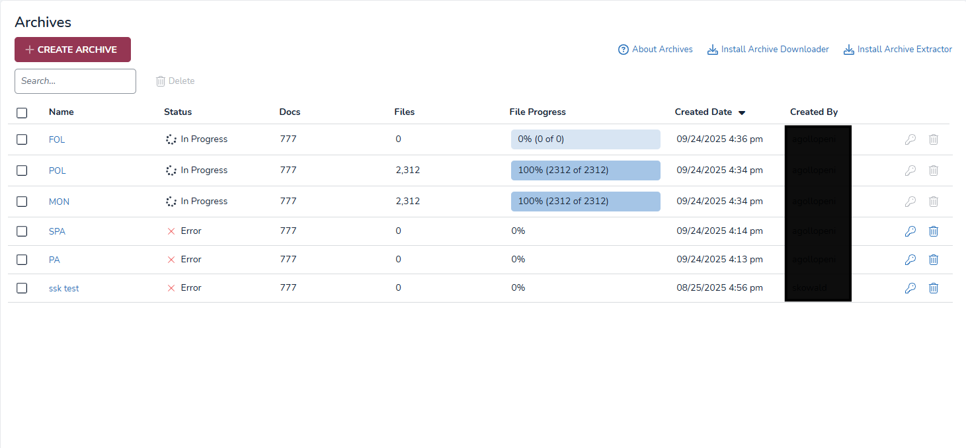Viewport: 966px width, 448px height.
Task: Open Install Archive Downloader link
Action: tap(774, 50)
